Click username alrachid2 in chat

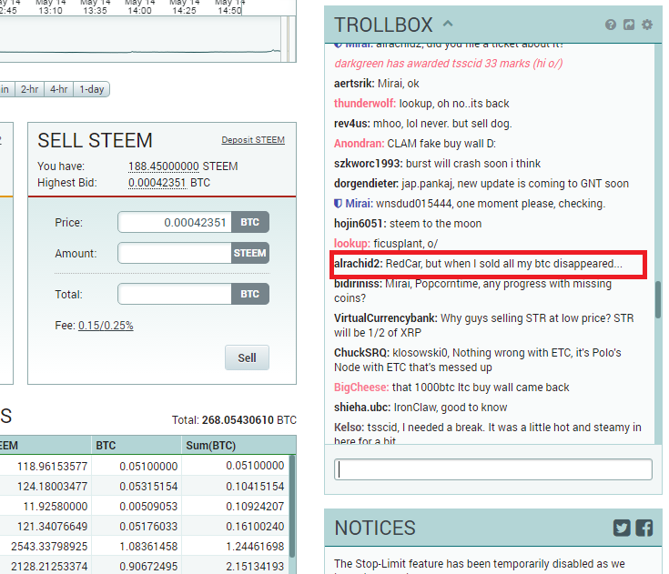coord(358,264)
